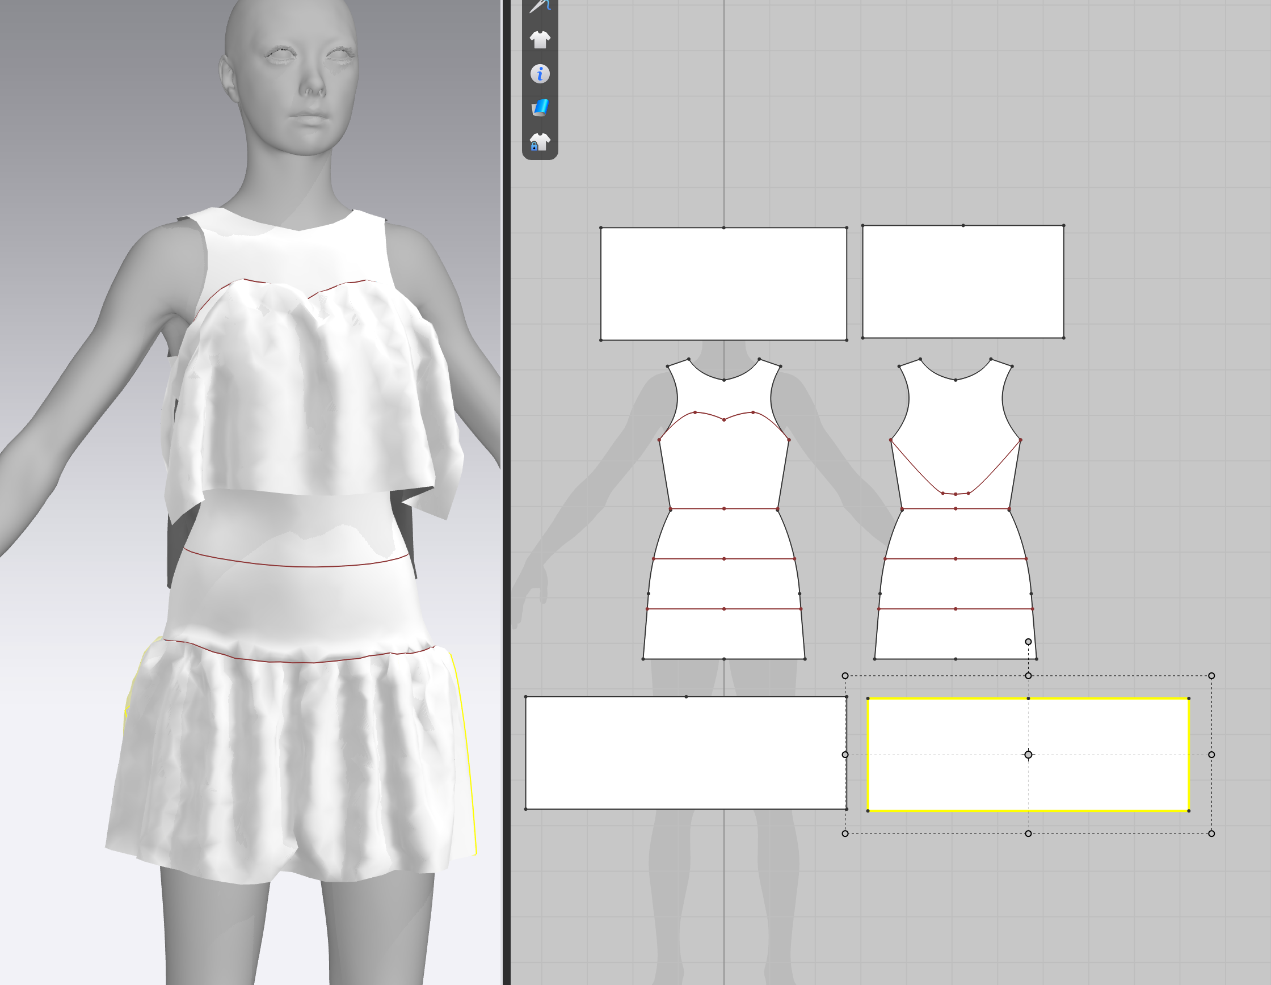This screenshot has height=985, width=1271.
Task: Click the gathered ruffle skirt in 3D view
Action: click(x=291, y=756)
